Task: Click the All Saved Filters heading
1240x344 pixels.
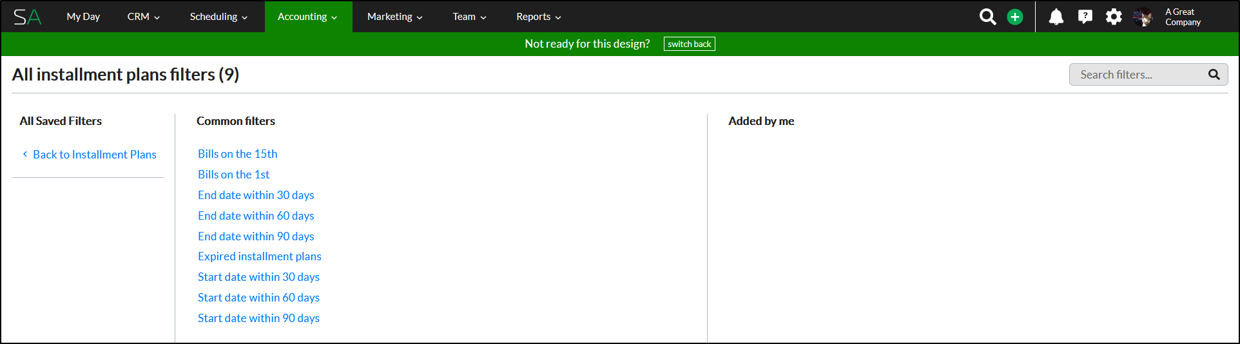Action: [61, 121]
